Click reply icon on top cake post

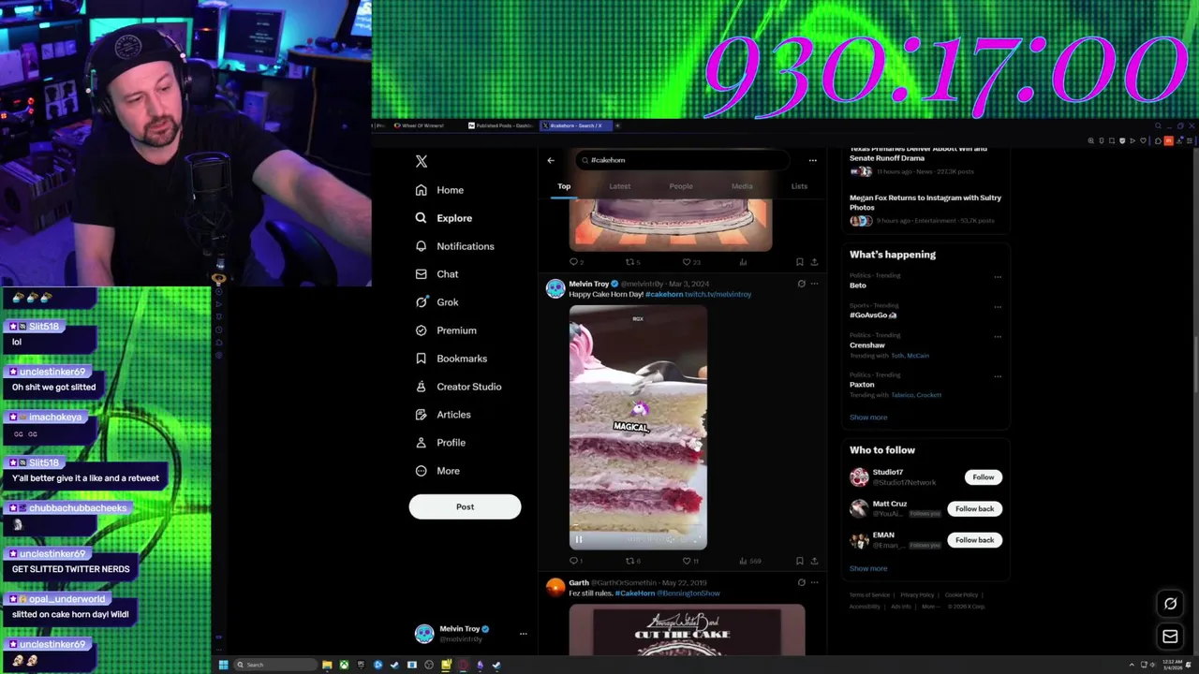[574, 262]
